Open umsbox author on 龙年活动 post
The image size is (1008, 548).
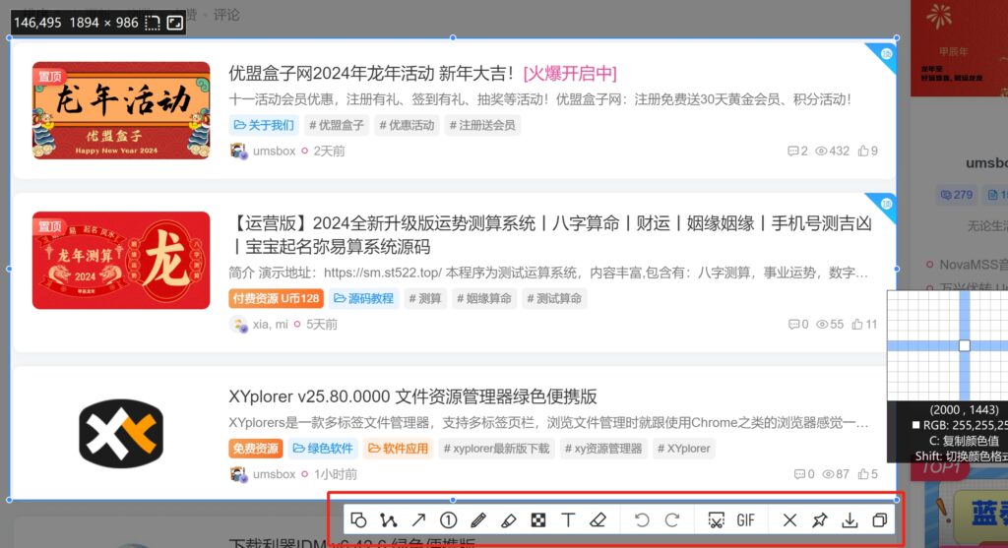pyautogui.click(x=274, y=151)
